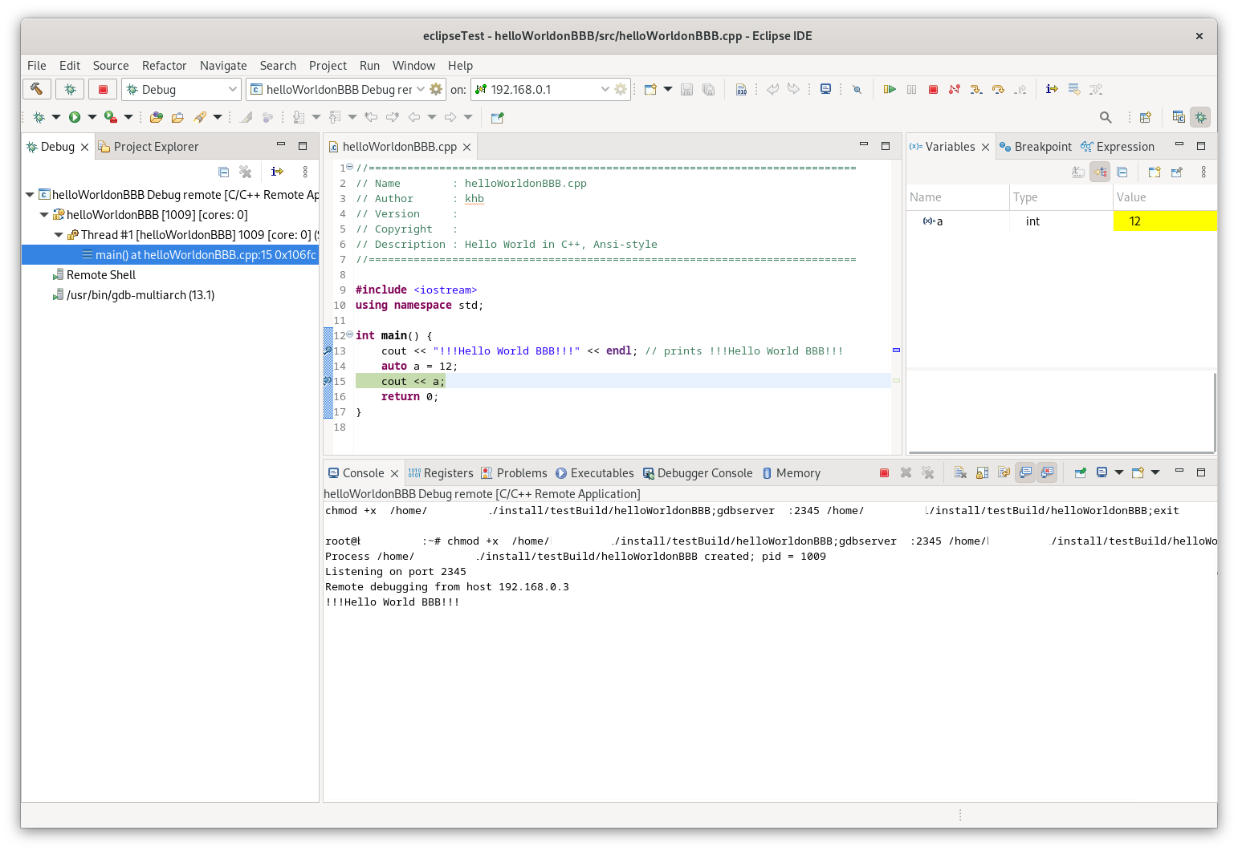The image size is (1238, 851).
Task: Suspend the program using the pause icon
Action: point(911,88)
